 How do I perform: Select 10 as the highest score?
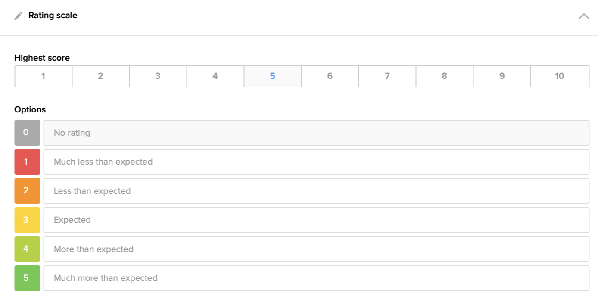[x=559, y=76]
